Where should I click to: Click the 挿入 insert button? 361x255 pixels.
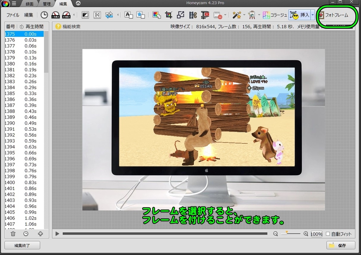pyautogui.click(x=300, y=15)
